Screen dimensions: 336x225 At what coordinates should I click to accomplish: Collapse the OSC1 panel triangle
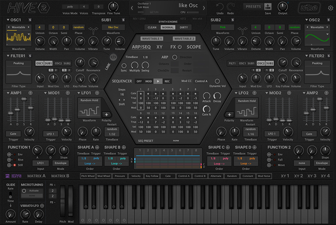(x=8, y=20)
